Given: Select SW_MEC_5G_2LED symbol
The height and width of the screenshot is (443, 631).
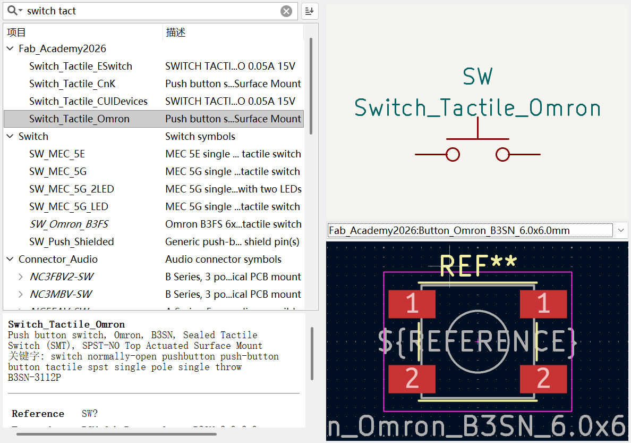Looking at the screenshot, I should tap(71, 189).
